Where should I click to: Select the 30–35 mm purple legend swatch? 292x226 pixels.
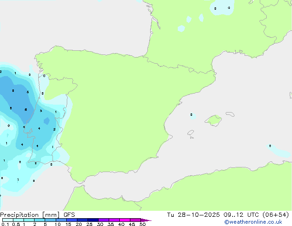pyautogui.click(x=104, y=220)
